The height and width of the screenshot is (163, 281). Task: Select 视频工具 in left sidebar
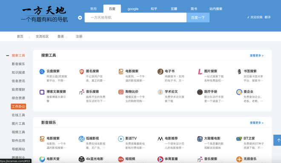tap(18, 132)
